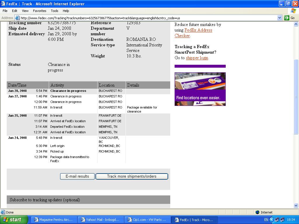Click the scrollbar up arrow

[296, 24]
